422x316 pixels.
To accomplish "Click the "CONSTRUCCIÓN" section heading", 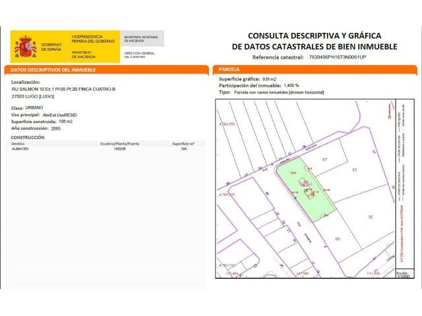I will pyautogui.click(x=28, y=138).
